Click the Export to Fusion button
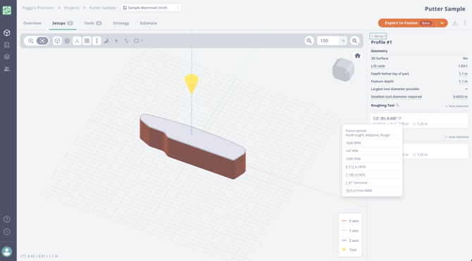 pyautogui.click(x=407, y=23)
